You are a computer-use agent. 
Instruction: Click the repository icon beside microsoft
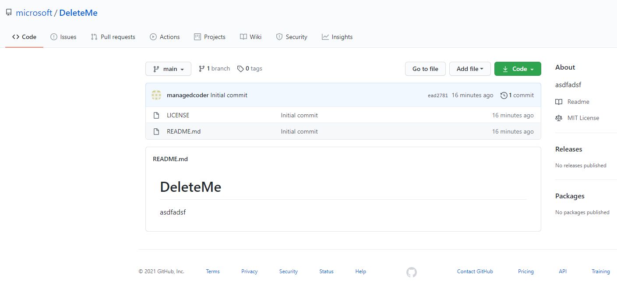[9, 13]
